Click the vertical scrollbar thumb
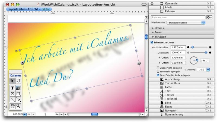 (146, 37)
